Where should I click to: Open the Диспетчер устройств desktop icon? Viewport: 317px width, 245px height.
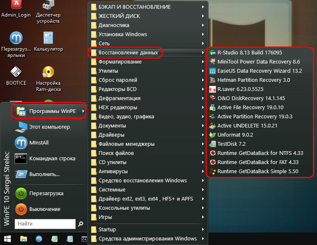[48, 12]
